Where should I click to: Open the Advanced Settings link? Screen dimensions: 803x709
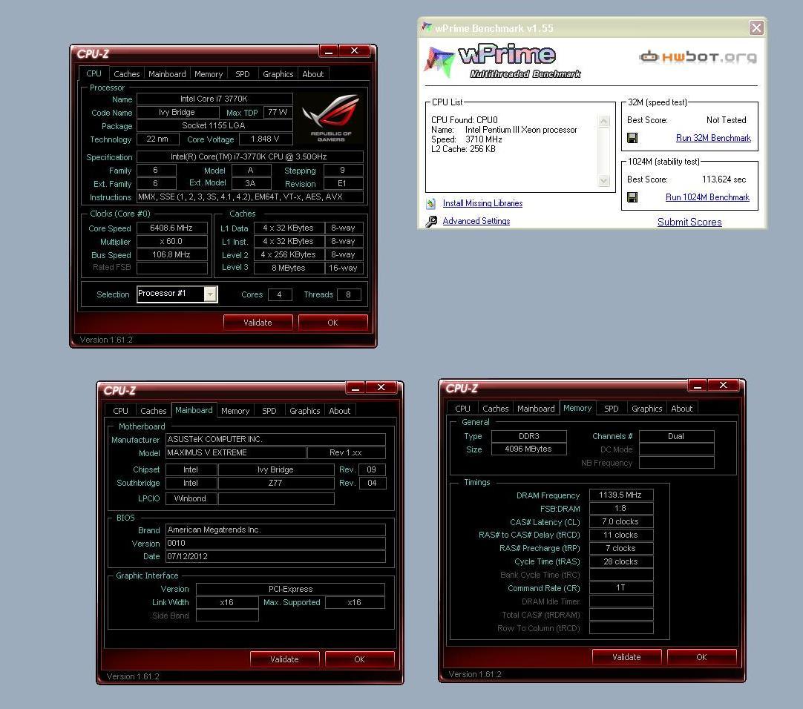point(476,221)
